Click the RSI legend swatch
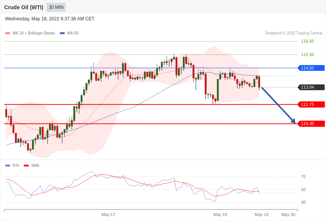Image resolution: width=326 pixels, height=221 pixels. pos(8,165)
